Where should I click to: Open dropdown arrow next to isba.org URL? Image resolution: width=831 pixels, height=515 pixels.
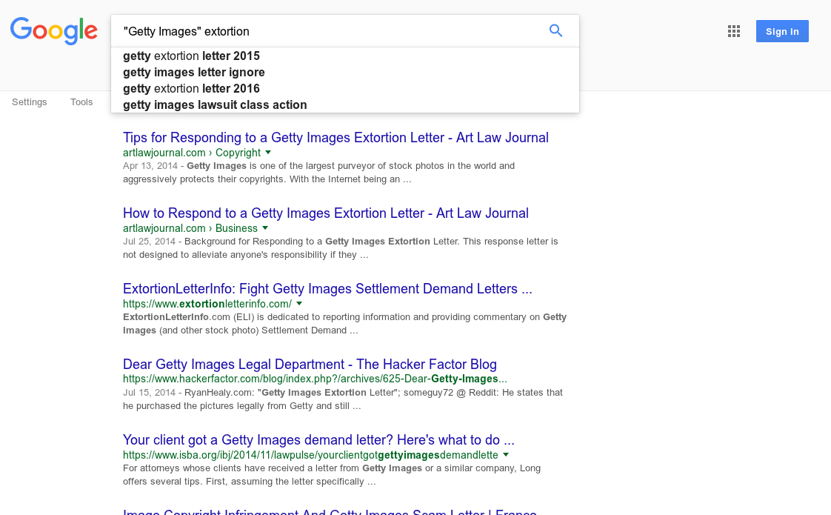point(506,455)
